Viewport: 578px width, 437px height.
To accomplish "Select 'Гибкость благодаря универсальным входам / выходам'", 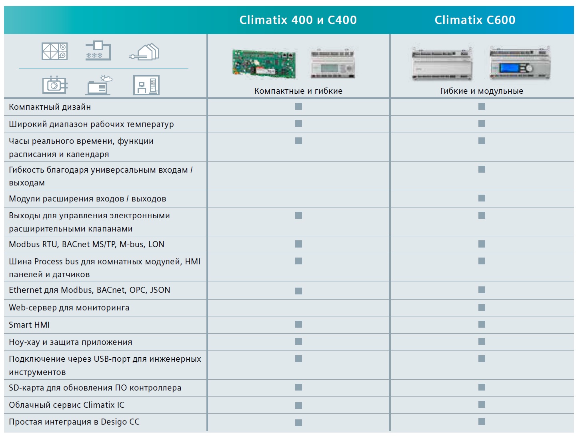I will coord(101,176).
